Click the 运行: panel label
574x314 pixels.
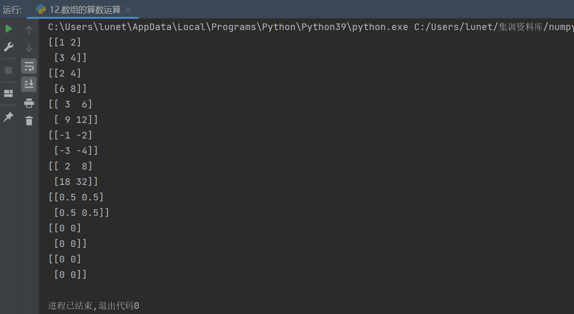[12, 9]
